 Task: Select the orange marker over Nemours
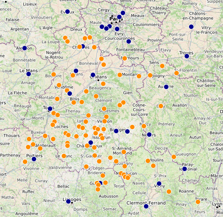click(x=125, y=58)
